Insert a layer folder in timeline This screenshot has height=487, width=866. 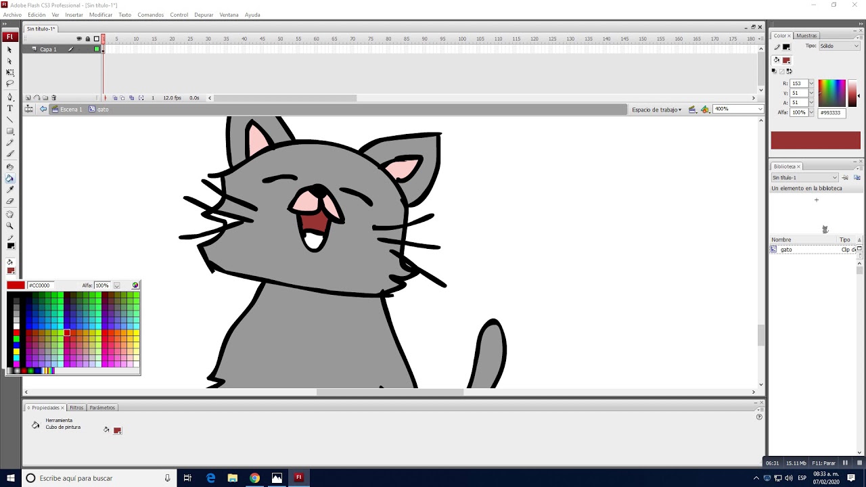45,98
